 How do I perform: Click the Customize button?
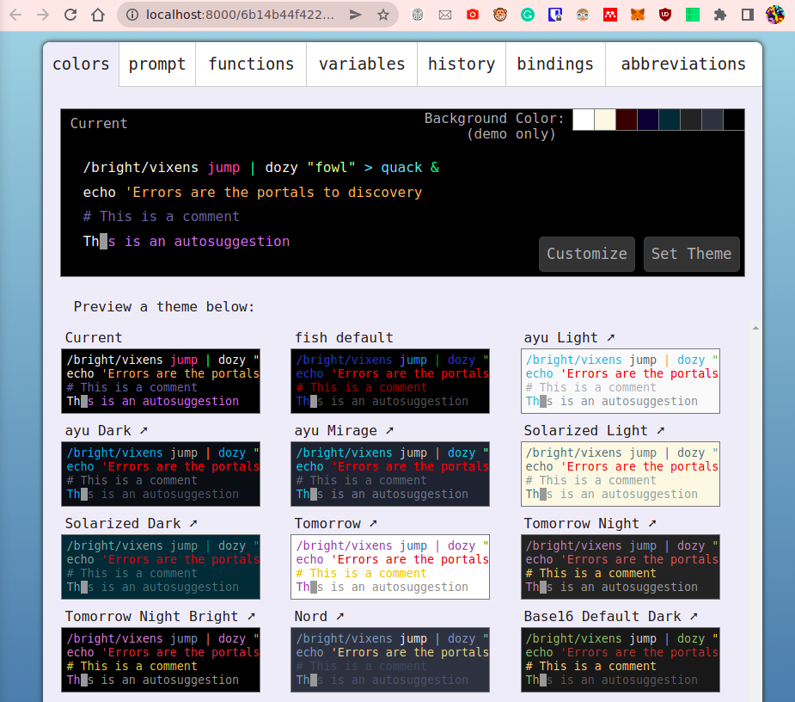(x=586, y=254)
